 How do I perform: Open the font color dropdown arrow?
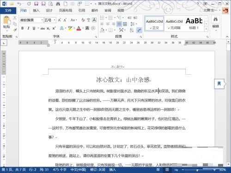pos(83,28)
